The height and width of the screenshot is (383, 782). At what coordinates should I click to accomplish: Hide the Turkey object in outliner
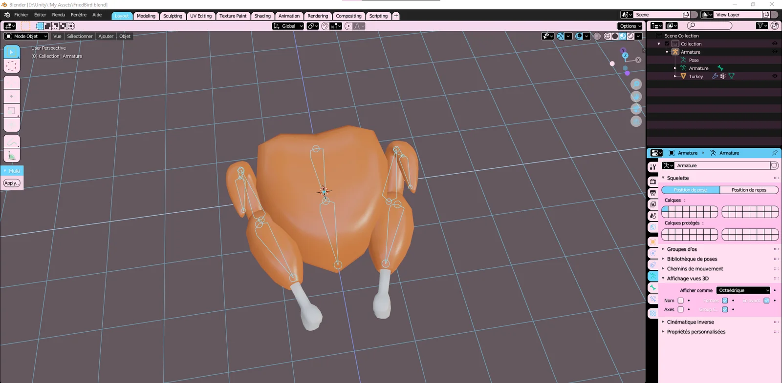pyautogui.click(x=775, y=77)
